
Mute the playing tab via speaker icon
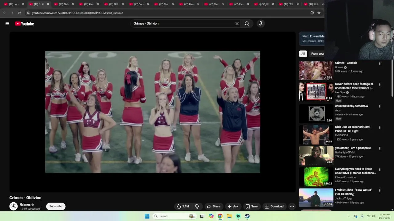43,4
